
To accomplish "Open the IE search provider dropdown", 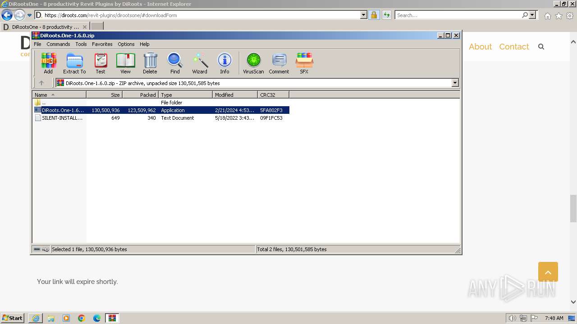I will coord(532,15).
